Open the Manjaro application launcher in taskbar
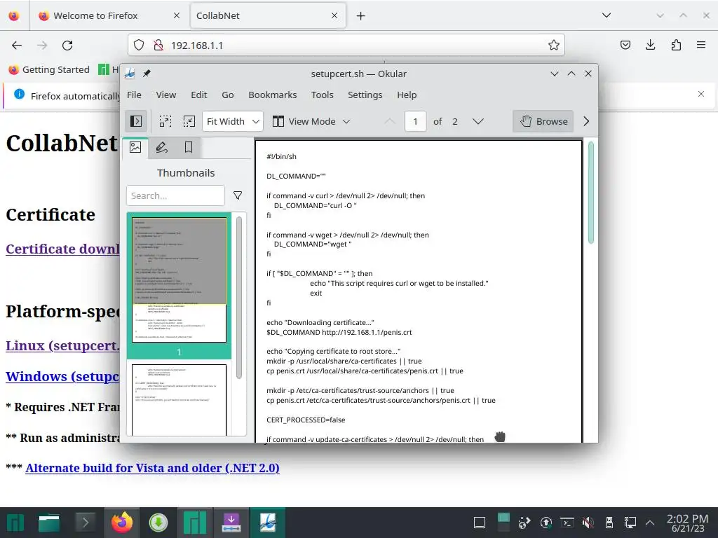Viewport: 718px width, 538px height. click(15, 523)
